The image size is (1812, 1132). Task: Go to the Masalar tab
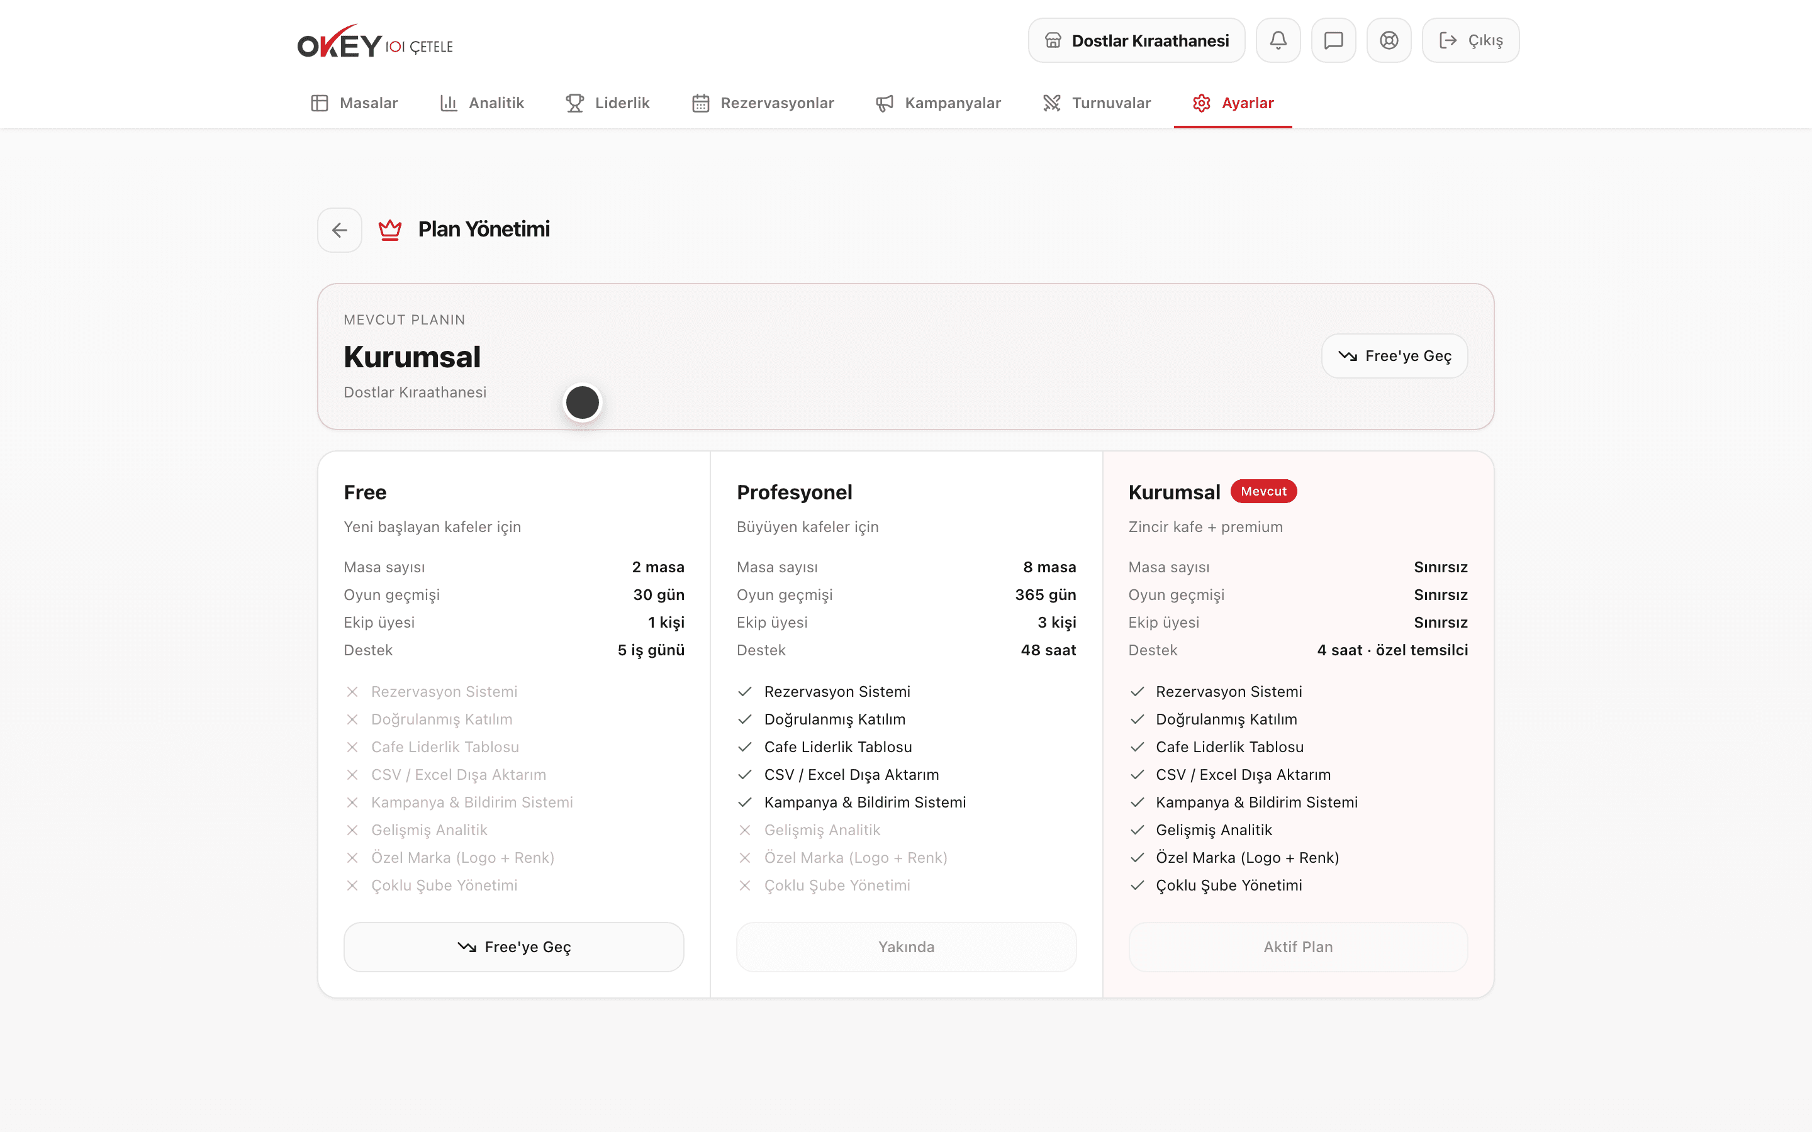[x=354, y=103]
